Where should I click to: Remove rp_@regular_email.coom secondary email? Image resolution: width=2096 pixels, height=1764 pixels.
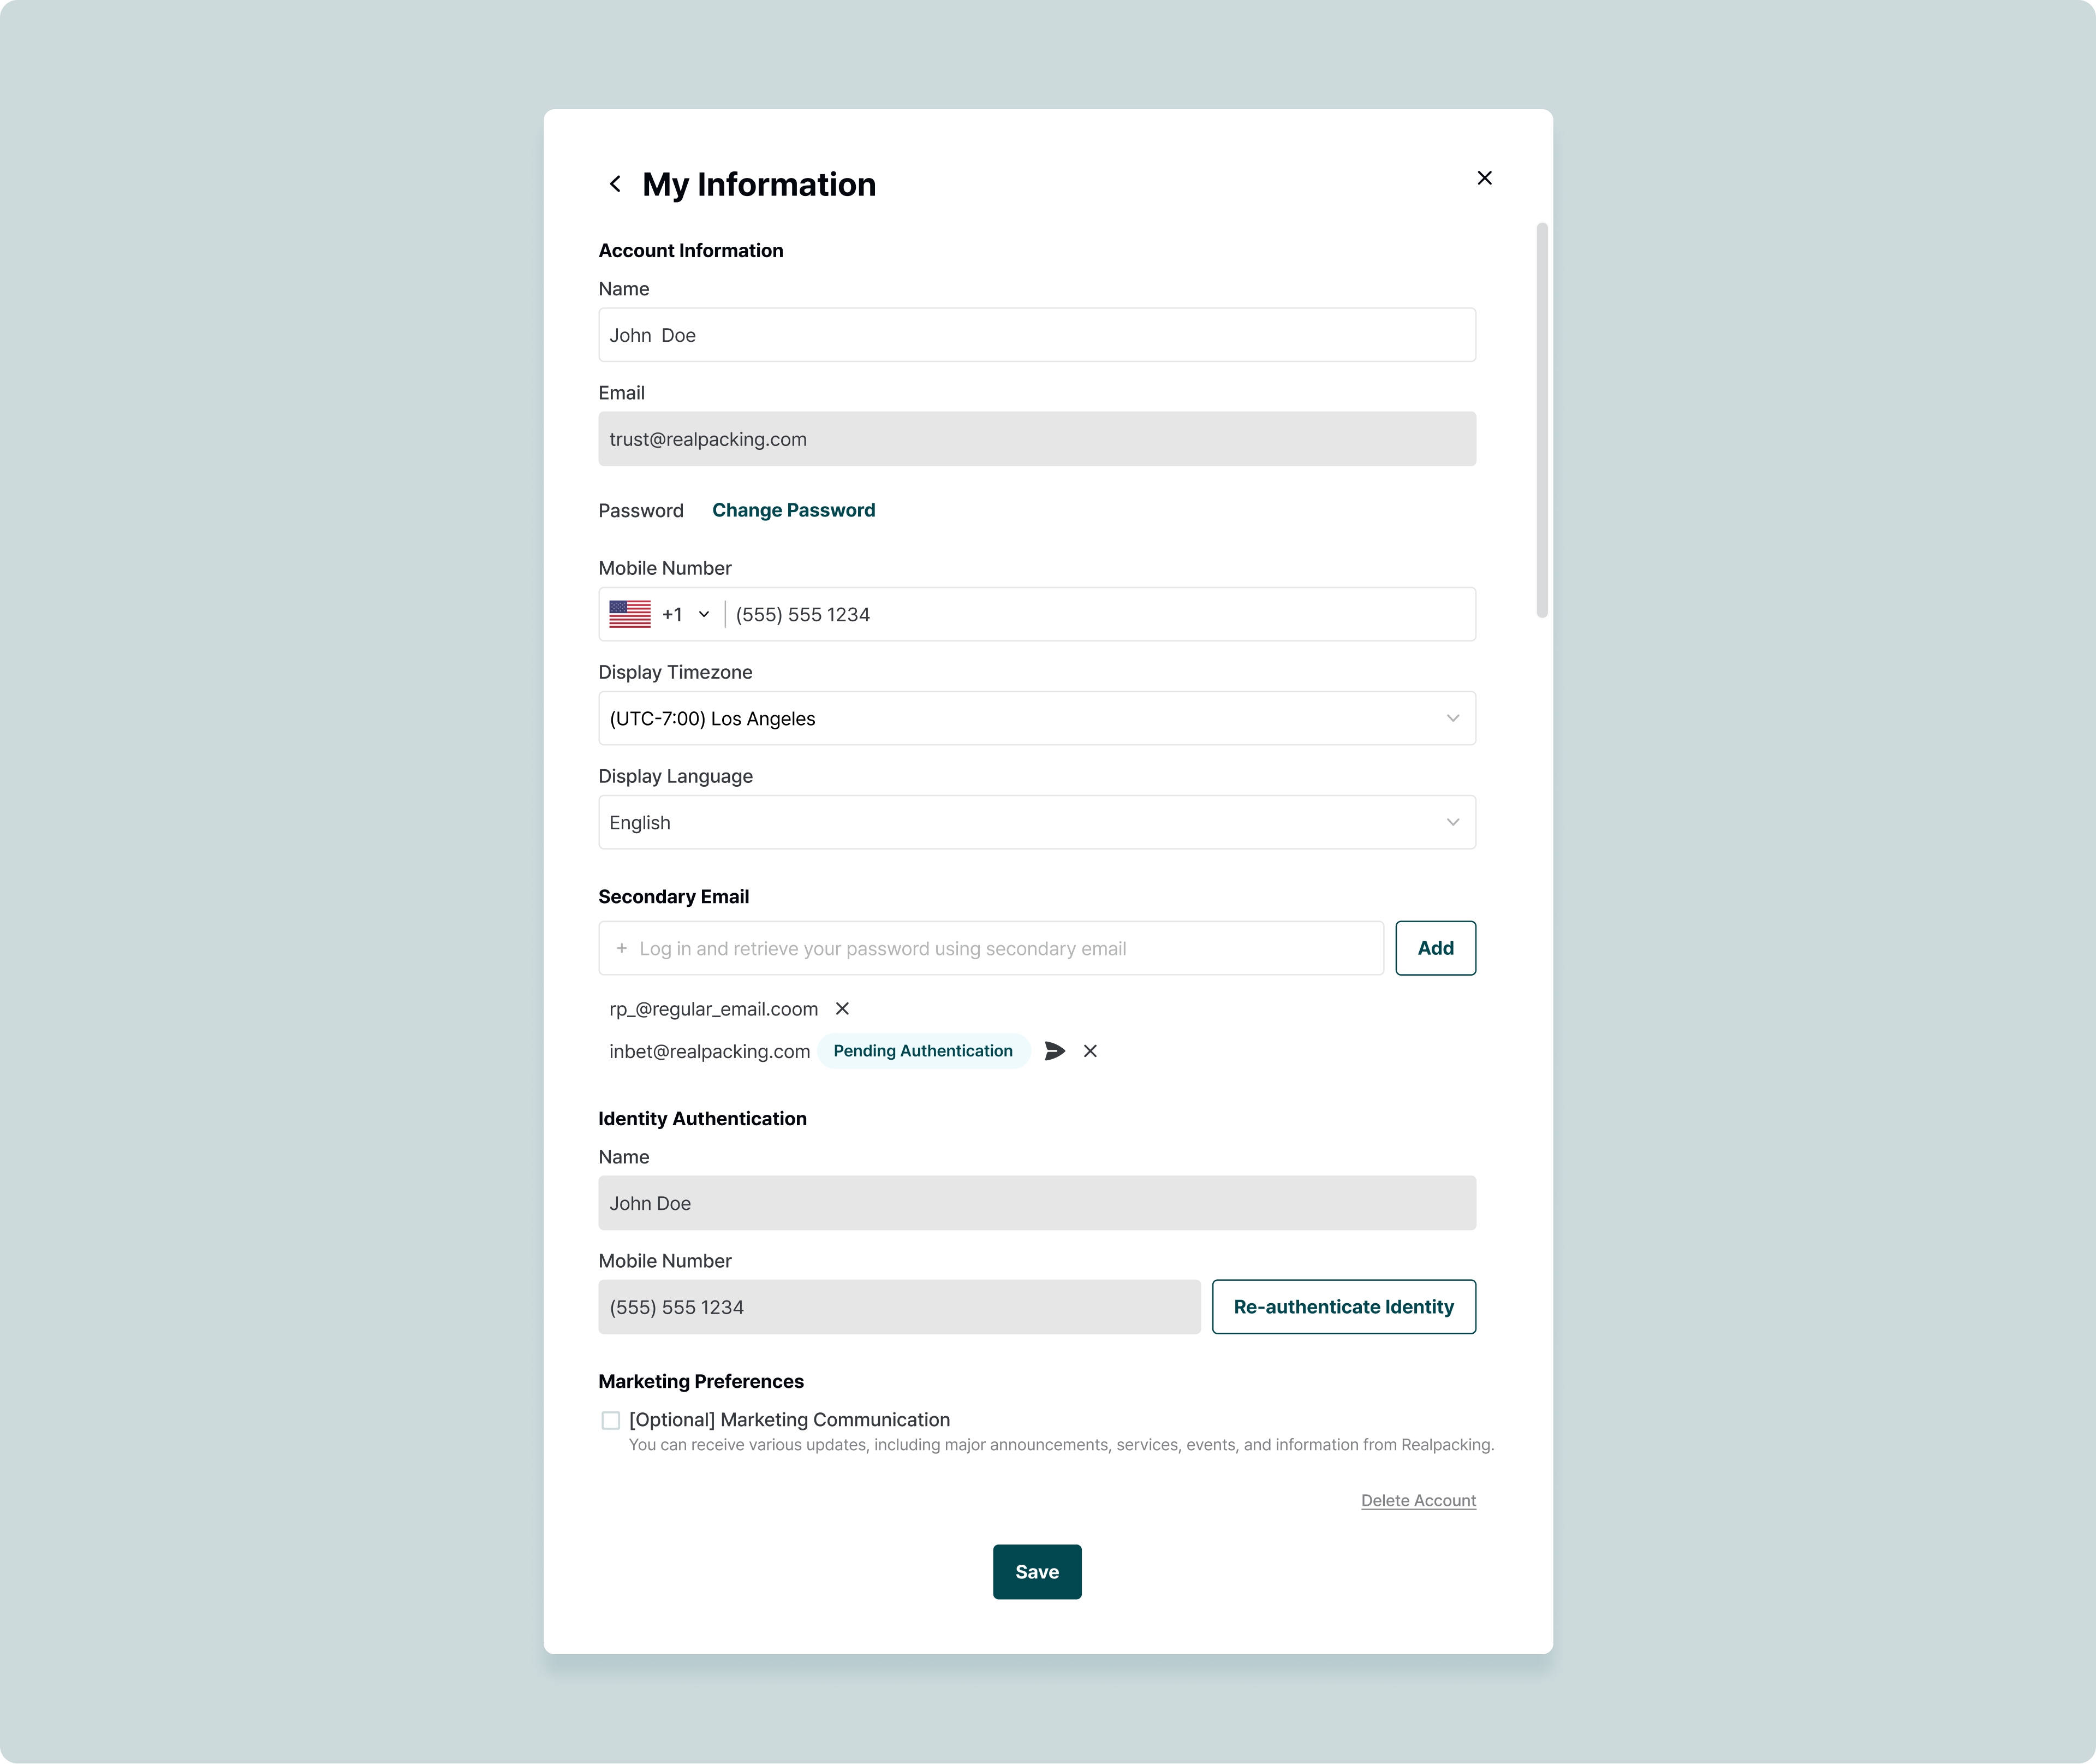[x=843, y=1009]
